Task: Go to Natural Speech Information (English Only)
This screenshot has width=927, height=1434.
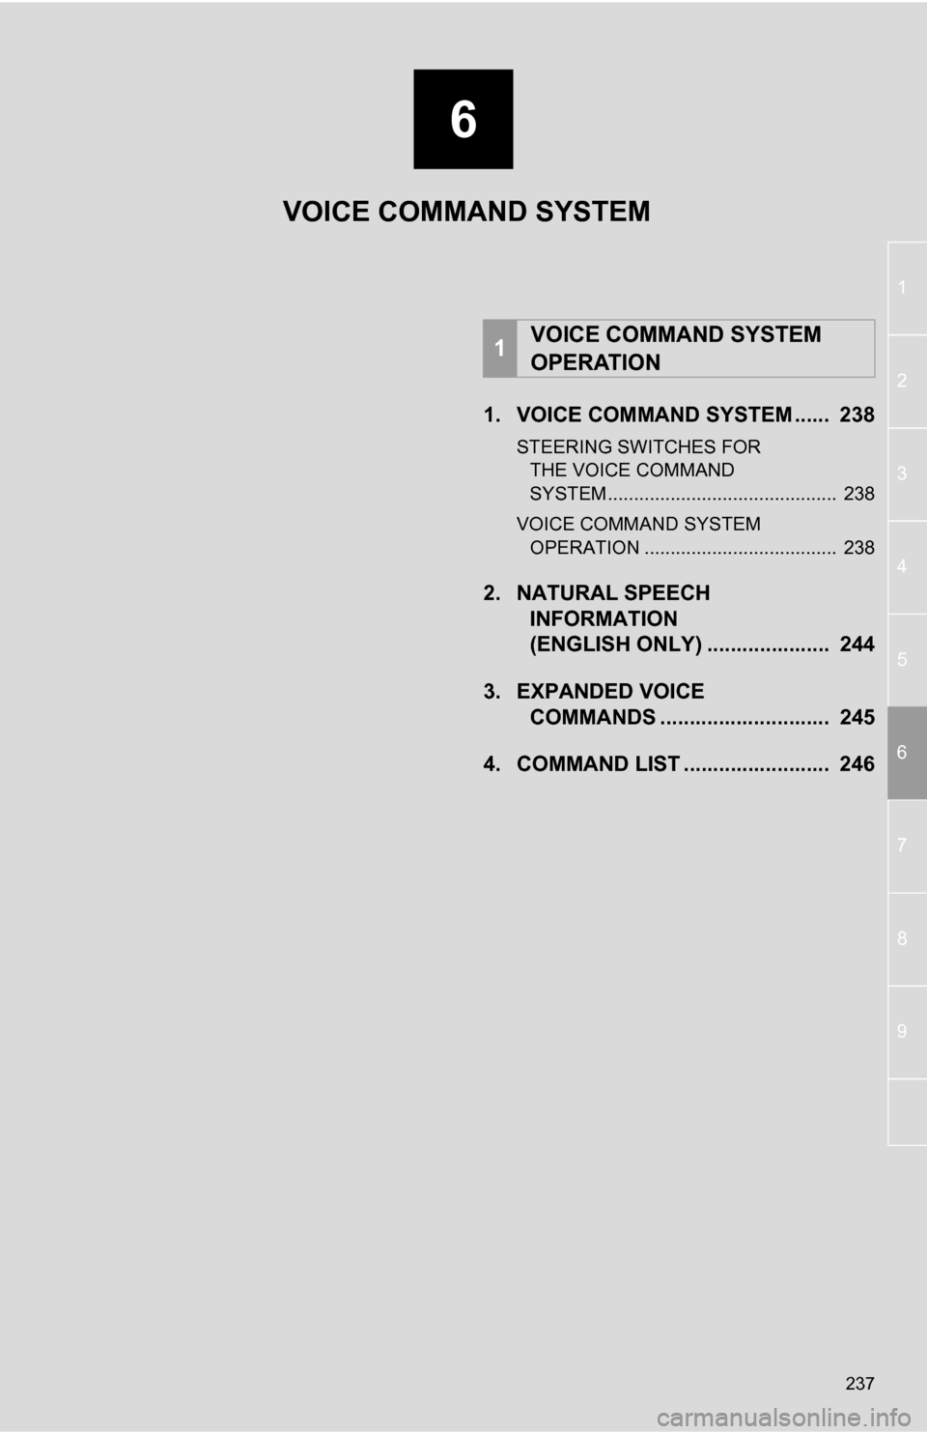Action: click(679, 618)
